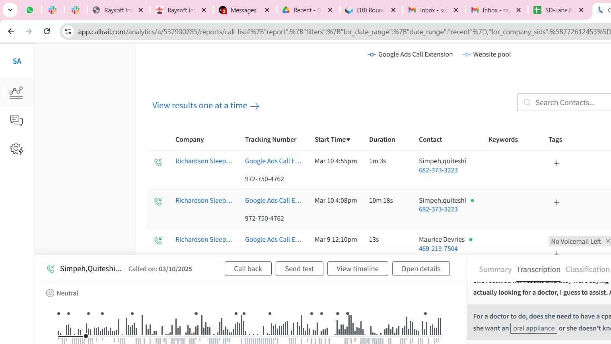611x344 pixels.
Task: Toggle Website pool legend series
Action: [486, 55]
